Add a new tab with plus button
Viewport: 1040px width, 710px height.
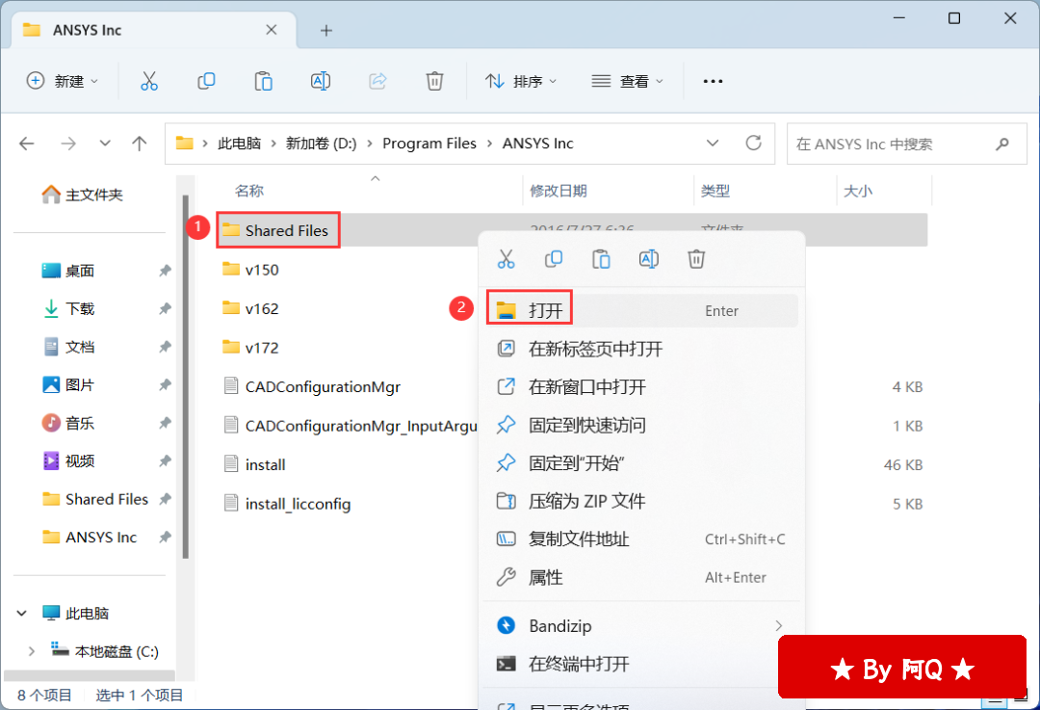coord(326,30)
